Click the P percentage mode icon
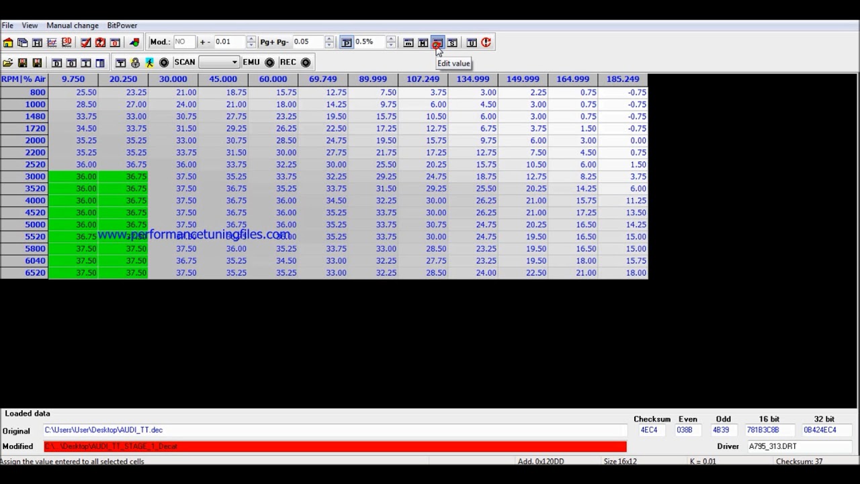Viewport: 860px width, 484px height. coord(346,42)
